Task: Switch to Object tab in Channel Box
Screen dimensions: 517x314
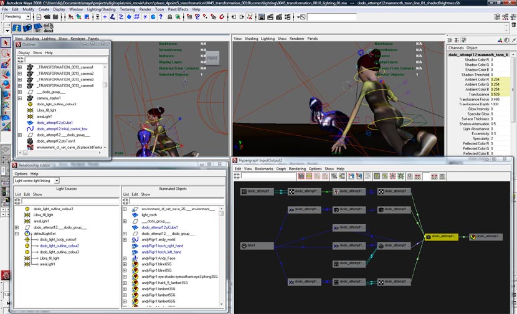Action: coord(472,48)
